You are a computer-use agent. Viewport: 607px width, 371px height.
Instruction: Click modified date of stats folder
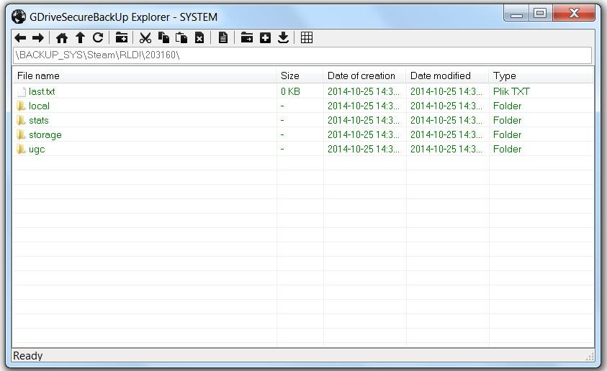pyautogui.click(x=446, y=120)
